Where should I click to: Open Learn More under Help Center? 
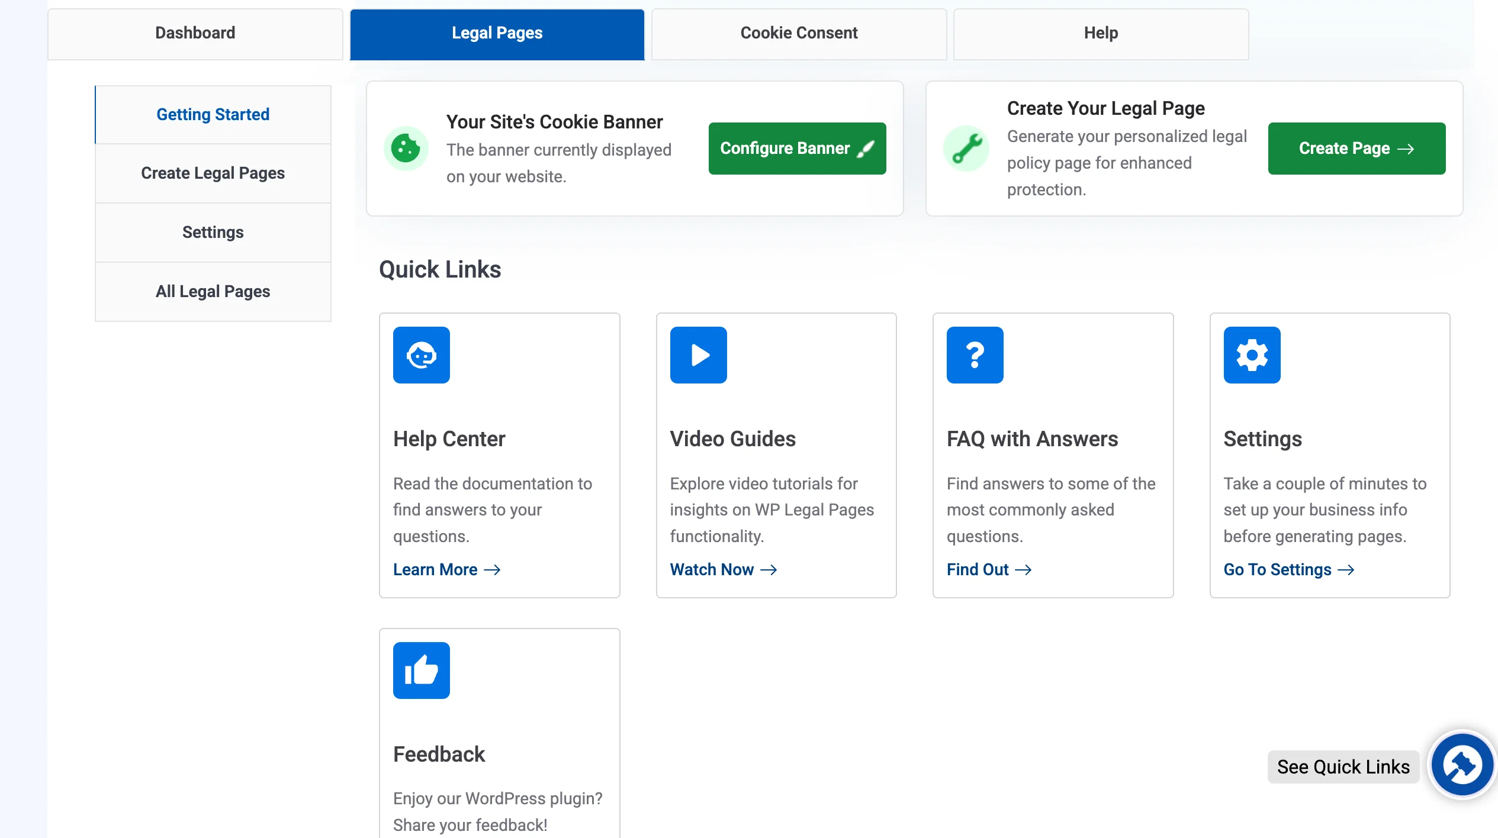[446, 569]
